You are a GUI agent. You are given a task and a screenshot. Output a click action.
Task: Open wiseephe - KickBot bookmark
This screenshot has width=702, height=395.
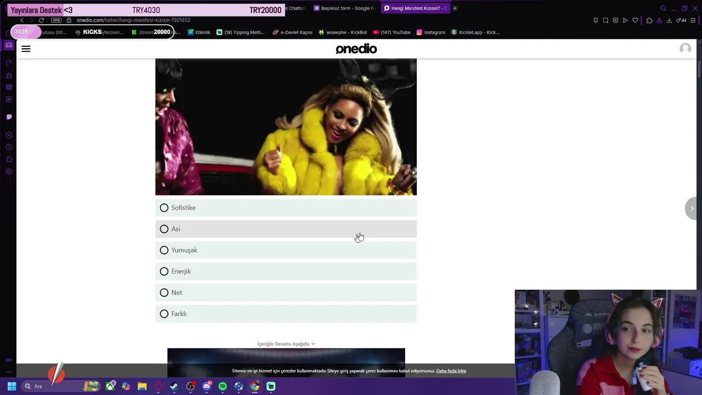point(343,32)
